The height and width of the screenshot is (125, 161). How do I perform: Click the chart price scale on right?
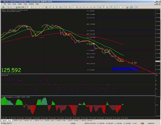point(158,41)
